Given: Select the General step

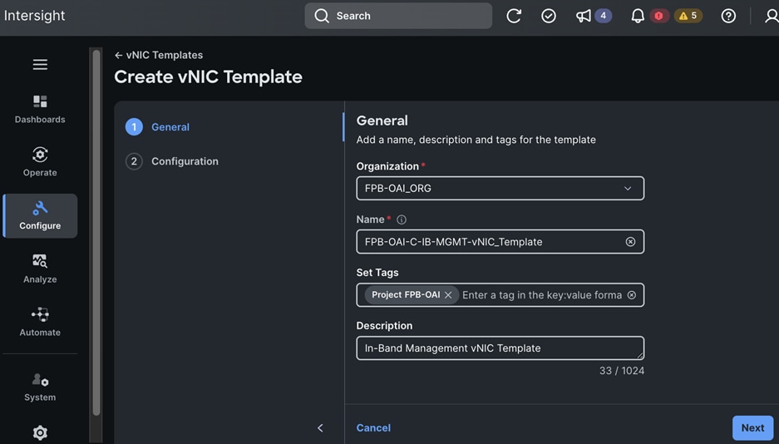Looking at the screenshot, I should (x=157, y=127).
